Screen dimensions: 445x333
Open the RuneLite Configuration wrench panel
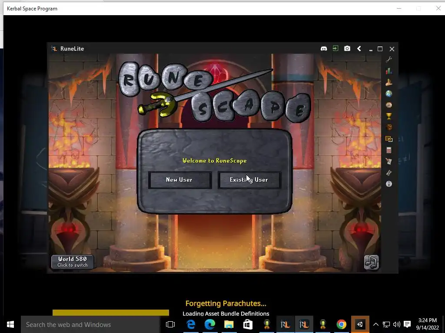[389, 59]
